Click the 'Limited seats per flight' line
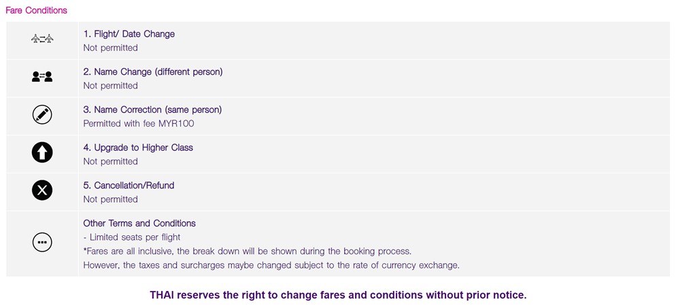Image resolution: width=680 pixels, height=308 pixels. tap(132, 237)
